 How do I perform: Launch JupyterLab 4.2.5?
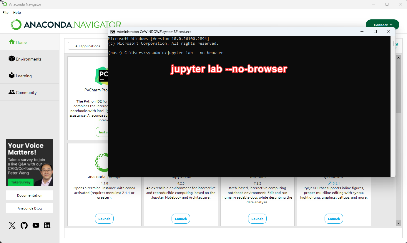[181, 219]
